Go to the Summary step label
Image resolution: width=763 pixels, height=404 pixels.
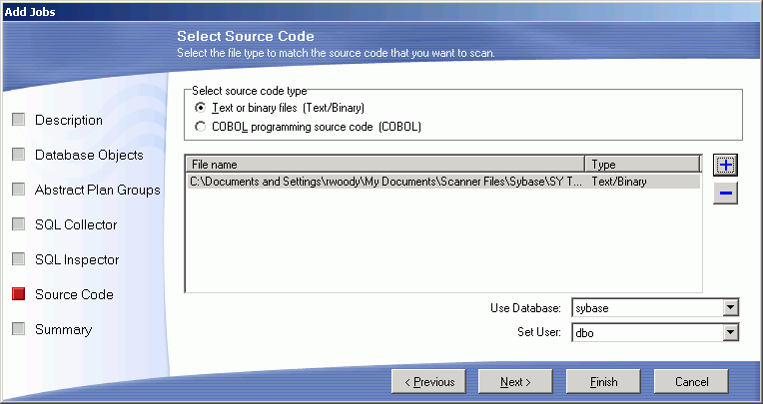pyautogui.click(x=63, y=329)
